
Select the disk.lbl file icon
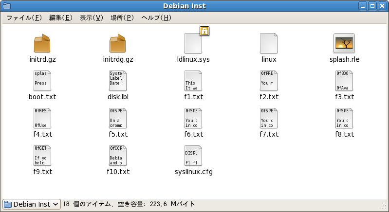coord(118,81)
